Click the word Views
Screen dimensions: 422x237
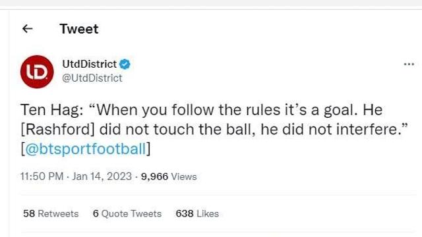184,176
